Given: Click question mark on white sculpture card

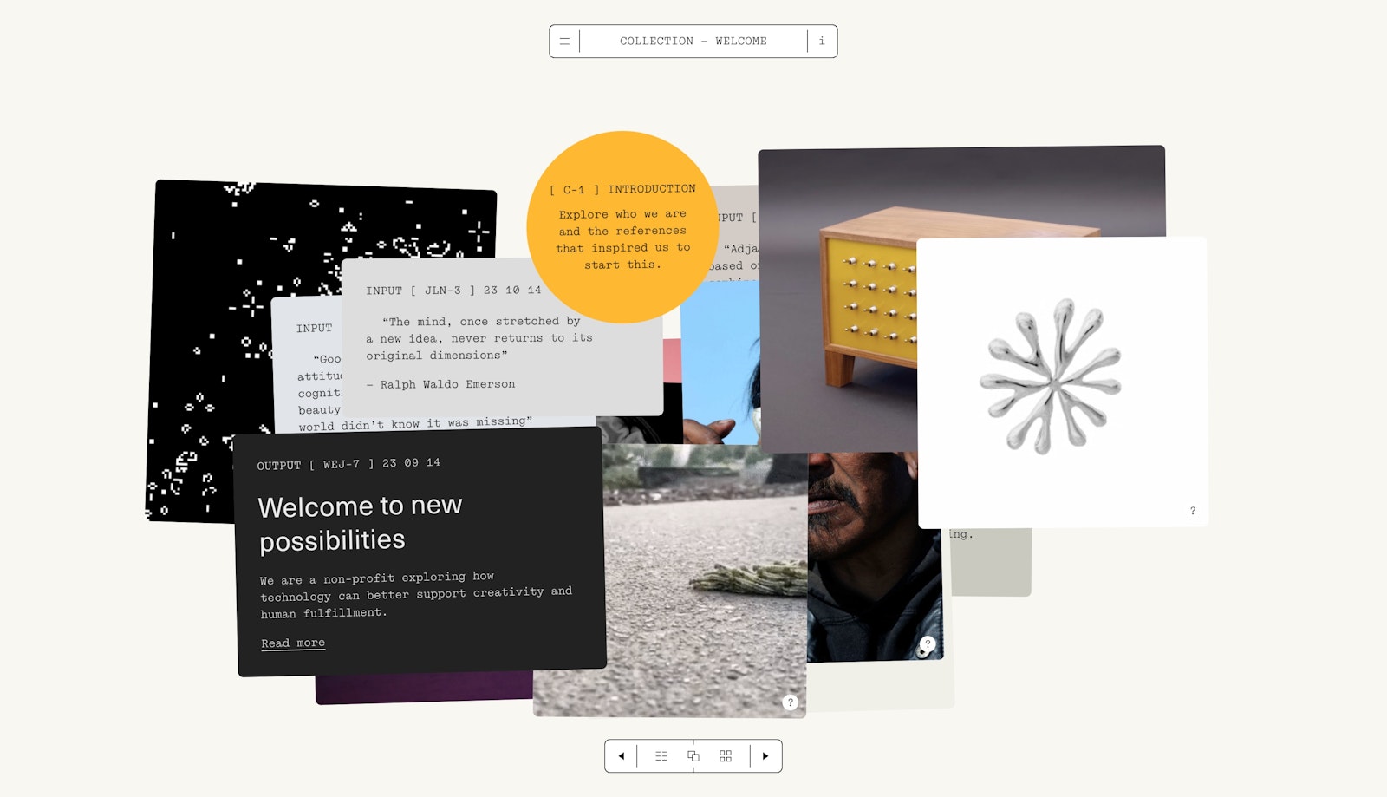Looking at the screenshot, I should tap(1193, 511).
